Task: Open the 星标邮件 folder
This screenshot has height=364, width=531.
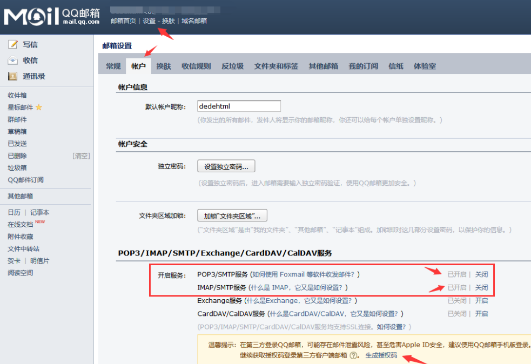Action: [x=21, y=107]
